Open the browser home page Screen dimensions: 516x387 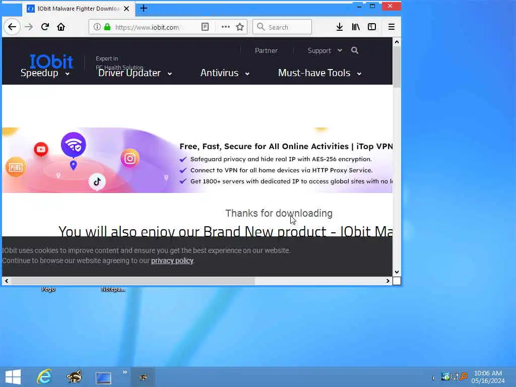[61, 27]
